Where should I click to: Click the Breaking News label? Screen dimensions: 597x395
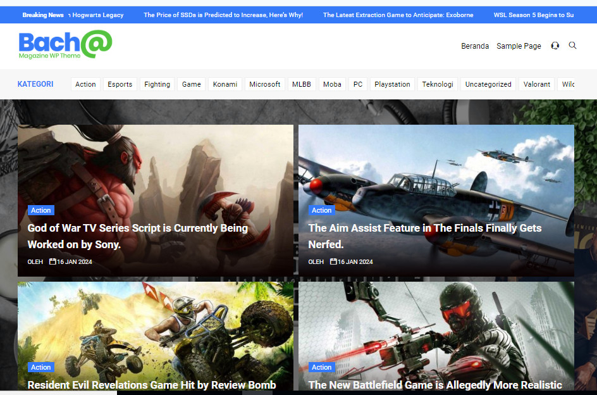[x=42, y=15]
